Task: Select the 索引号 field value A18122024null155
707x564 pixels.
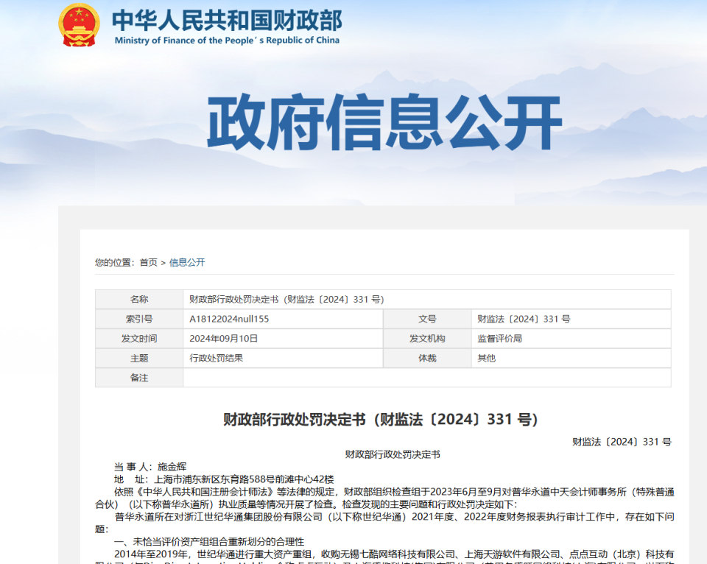Action: [x=230, y=319]
